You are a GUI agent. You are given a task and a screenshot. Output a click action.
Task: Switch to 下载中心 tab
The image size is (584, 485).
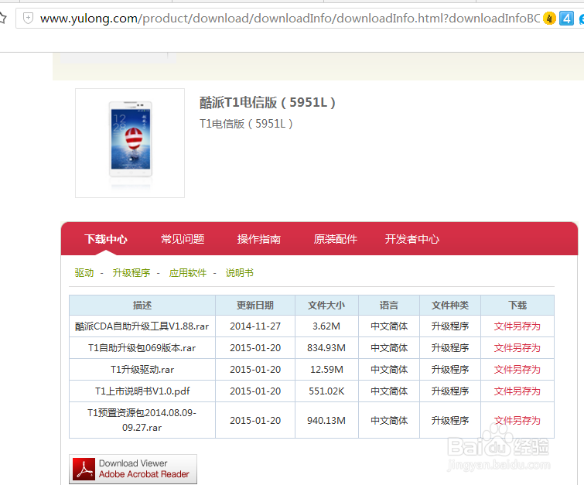coord(106,239)
